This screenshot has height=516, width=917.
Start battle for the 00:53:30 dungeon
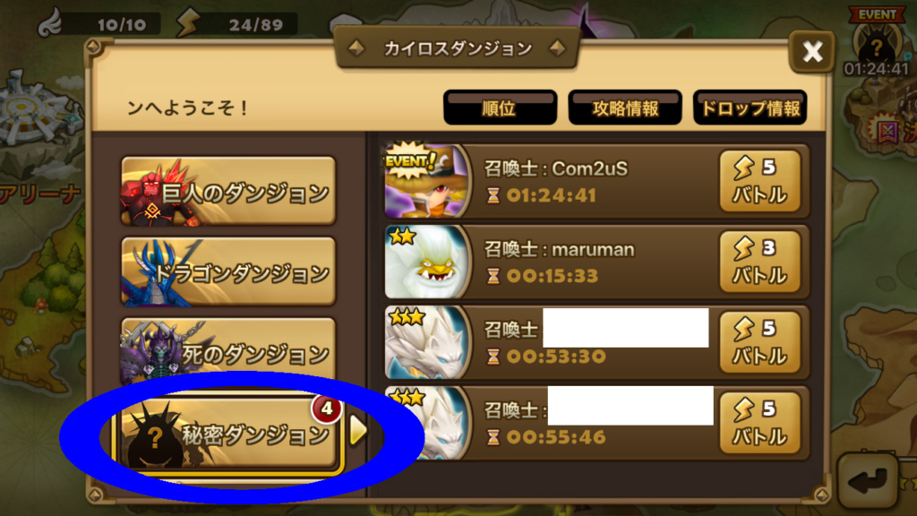[759, 342]
